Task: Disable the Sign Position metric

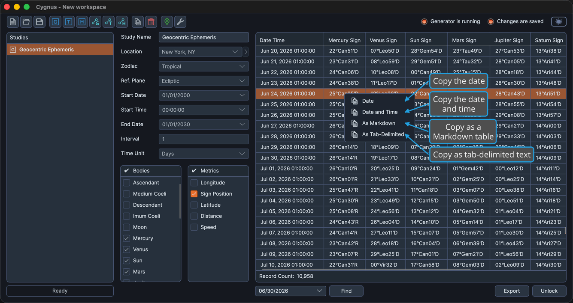Action: click(194, 194)
